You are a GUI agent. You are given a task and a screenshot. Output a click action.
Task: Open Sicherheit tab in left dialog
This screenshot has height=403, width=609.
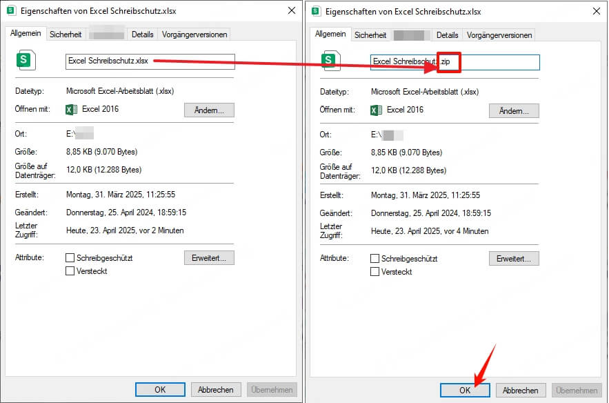coord(66,35)
